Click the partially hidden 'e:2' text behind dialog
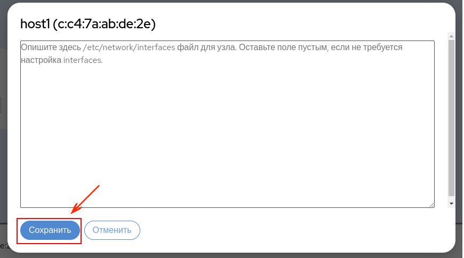This screenshot has width=464, height=258. [x=3, y=246]
